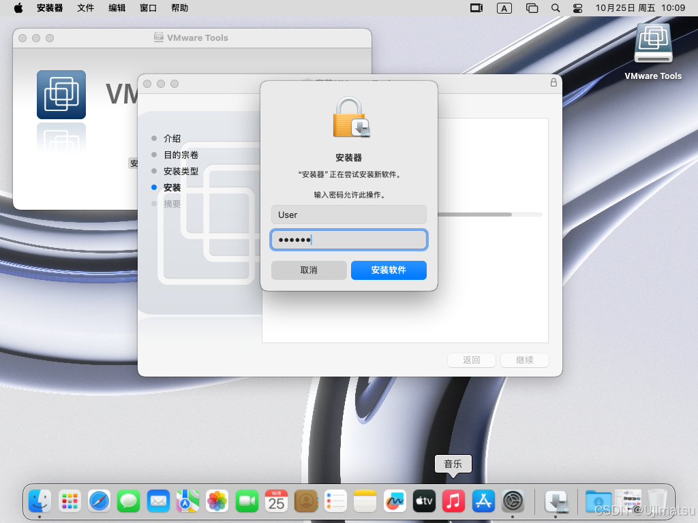Screen dimensions: 698x523
Task: Open the 窗口 menu
Action: coord(148,8)
